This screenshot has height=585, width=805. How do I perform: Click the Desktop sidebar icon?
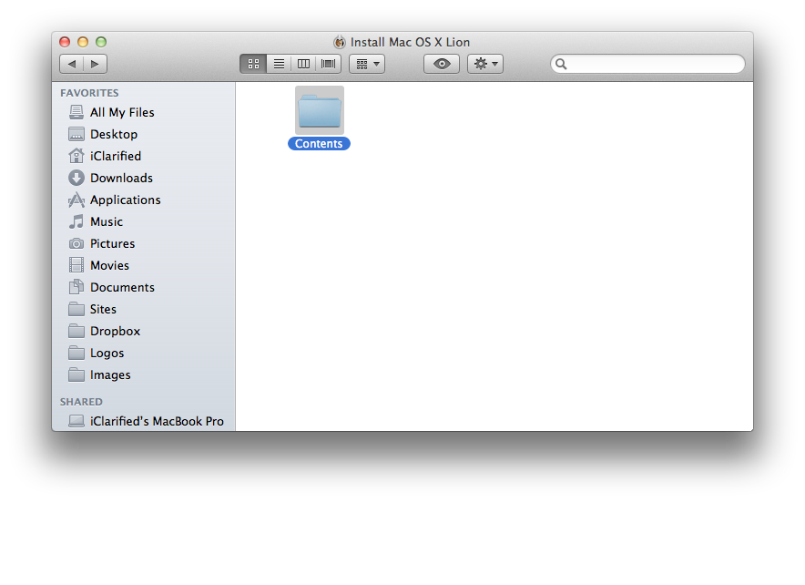pos(76,134)
